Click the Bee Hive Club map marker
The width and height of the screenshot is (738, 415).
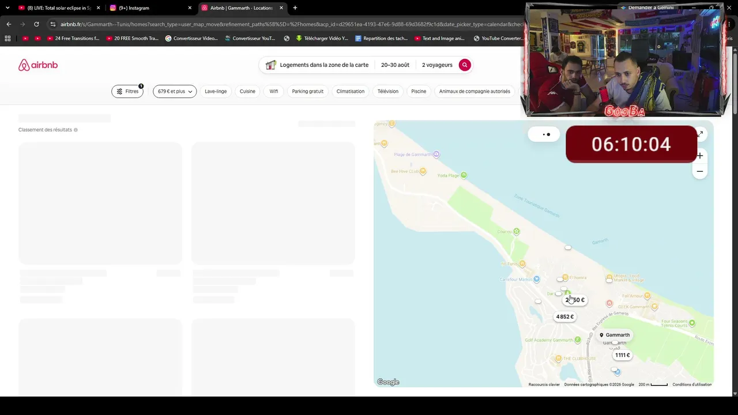coord(423,171)
